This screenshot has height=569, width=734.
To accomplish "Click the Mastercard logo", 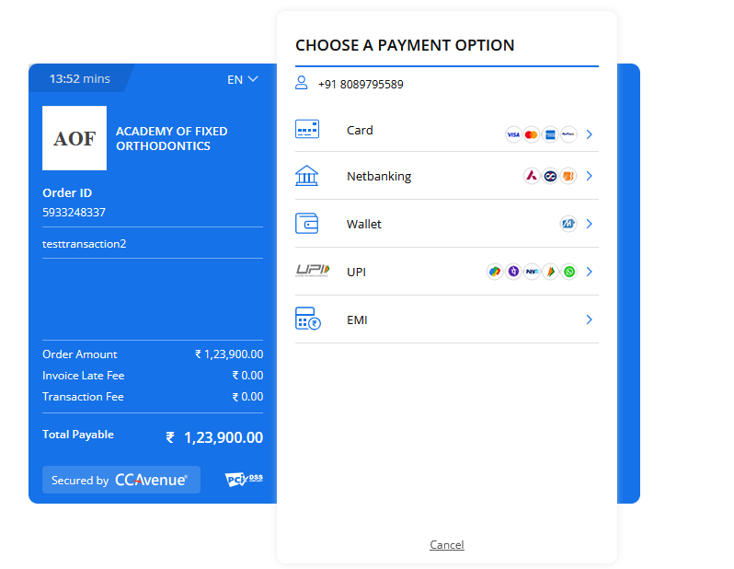I will [x=531, y=134].
